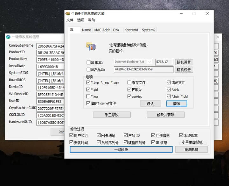
Task: Enable the IE 版本 checkbox
Action: coord(88,63)
